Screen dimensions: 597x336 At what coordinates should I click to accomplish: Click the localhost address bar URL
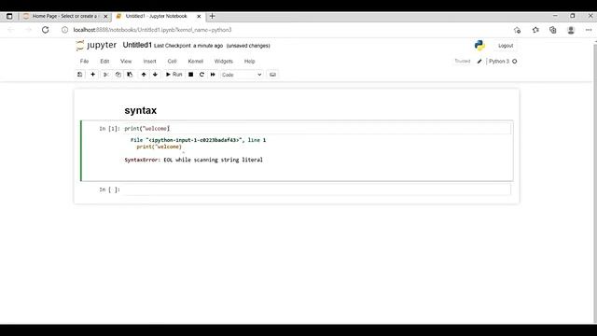[x=152, y=30]
